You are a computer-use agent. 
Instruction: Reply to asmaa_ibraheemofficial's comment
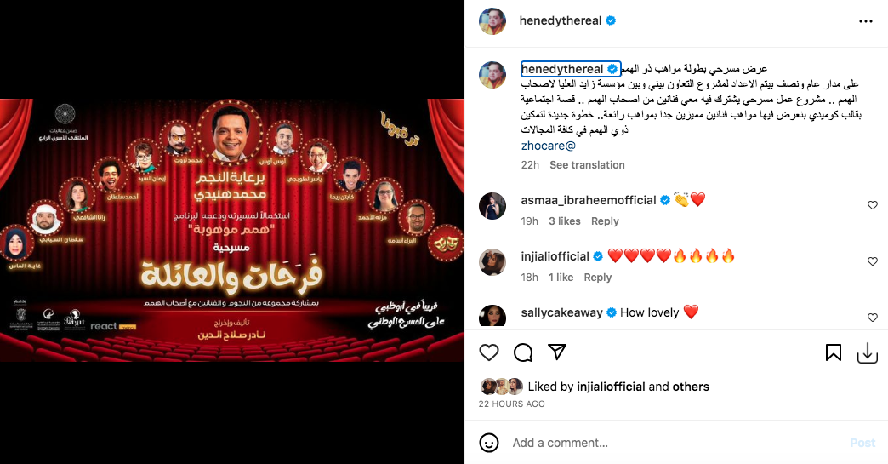point(604,221)
